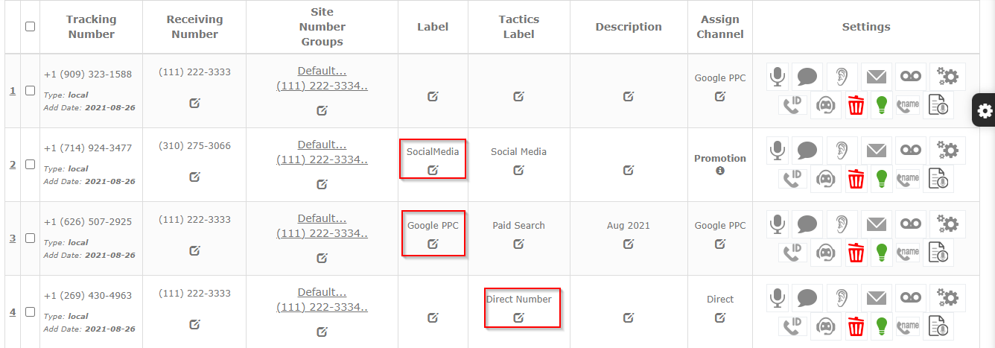Image resolution: width=995 pixels, height=348 pixels.
Task: Edit the Aug 2021 description
Action: coord(629,244)
